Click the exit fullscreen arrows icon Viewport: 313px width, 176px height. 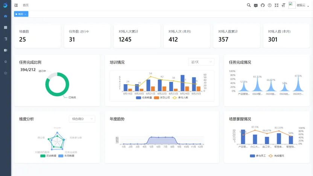[277, 5]
